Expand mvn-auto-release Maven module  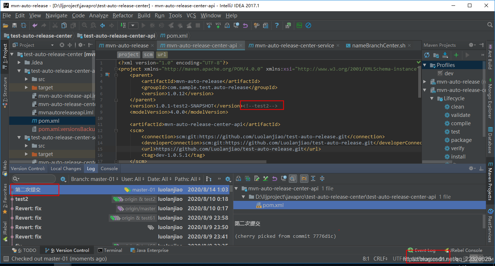[425, 82]
